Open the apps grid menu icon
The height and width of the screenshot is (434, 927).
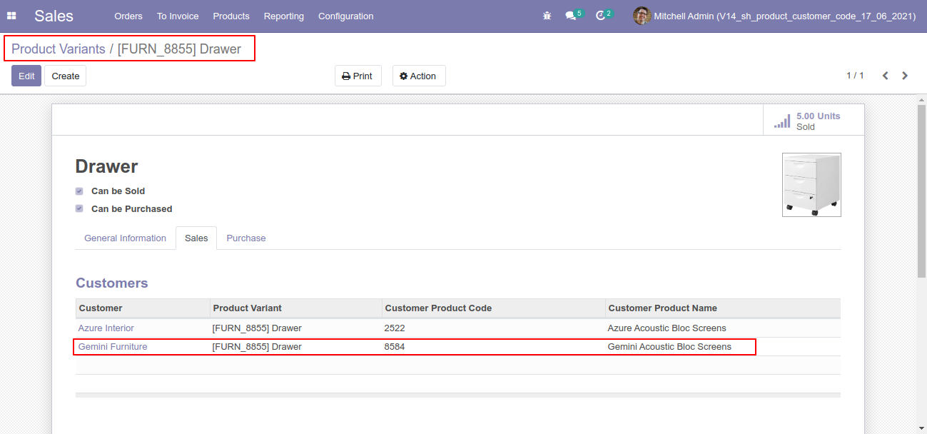click(x=11, y=16)
